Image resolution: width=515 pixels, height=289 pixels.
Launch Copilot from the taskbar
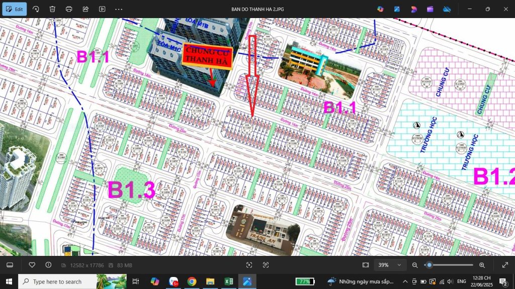(154, 281)
